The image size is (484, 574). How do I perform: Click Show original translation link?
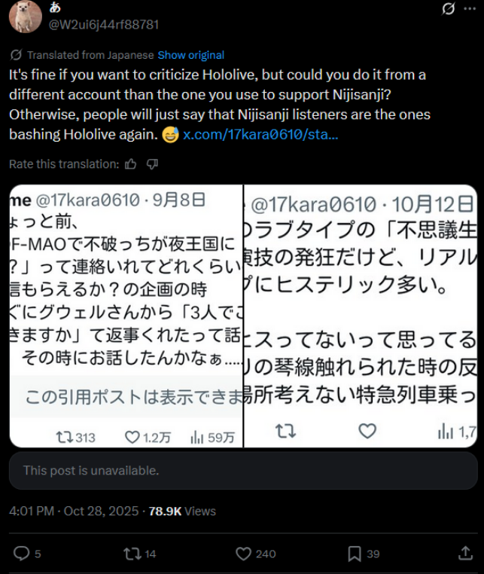pyautogui.click(x=191, y=55)
